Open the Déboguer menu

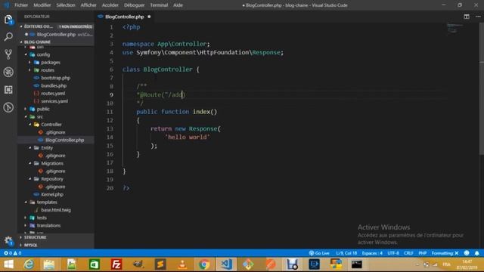pyautogui.click(x=135, y=5)
